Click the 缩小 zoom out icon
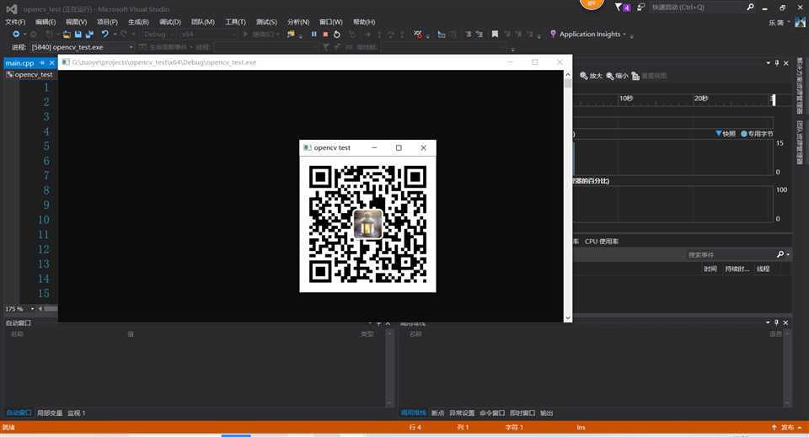The image size is (809, 437). pos(611,76)
